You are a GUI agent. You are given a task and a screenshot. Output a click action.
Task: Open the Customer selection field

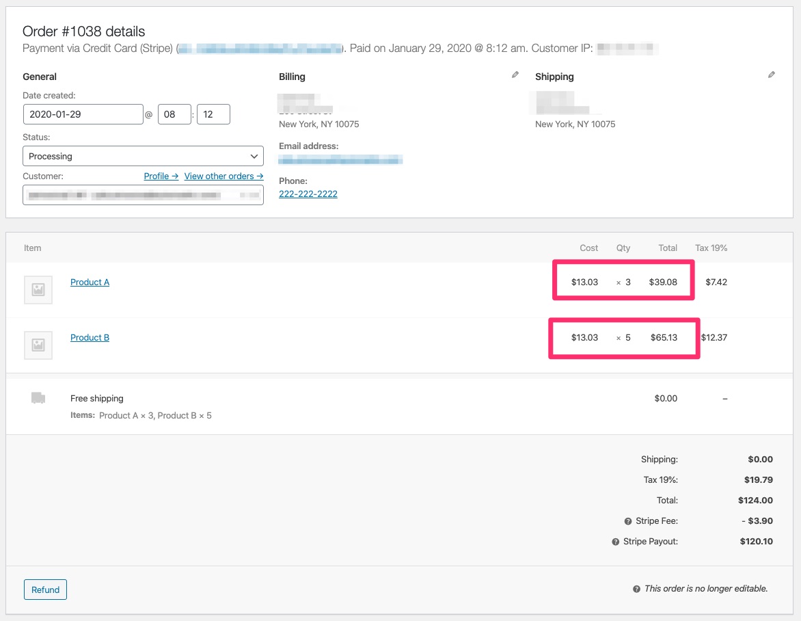pos(143,195)
